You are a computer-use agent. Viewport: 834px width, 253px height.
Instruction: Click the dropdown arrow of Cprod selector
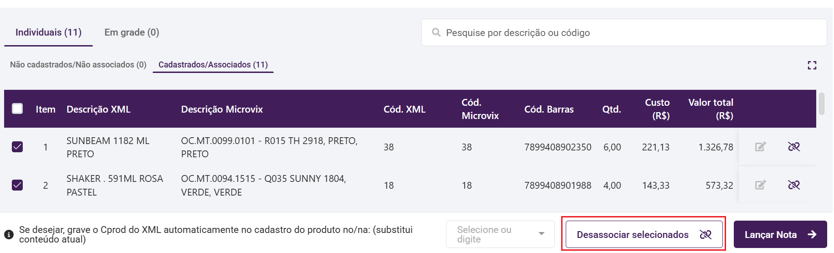click(x=542, y=234)
